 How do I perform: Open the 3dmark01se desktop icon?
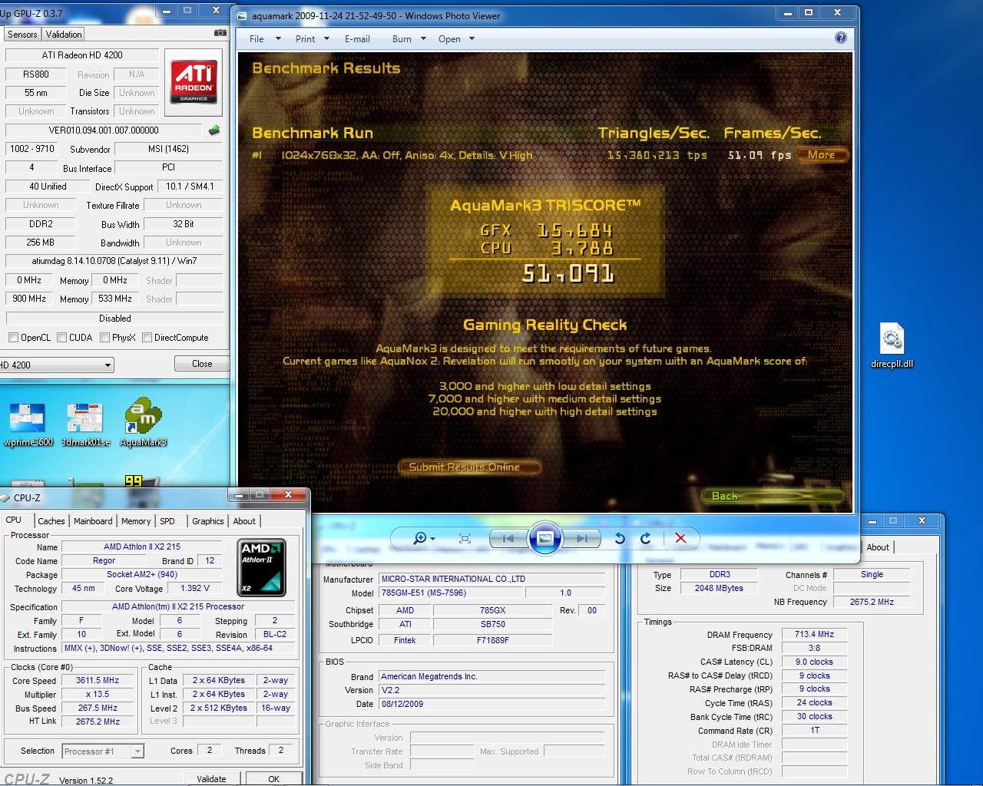(85, 424)
